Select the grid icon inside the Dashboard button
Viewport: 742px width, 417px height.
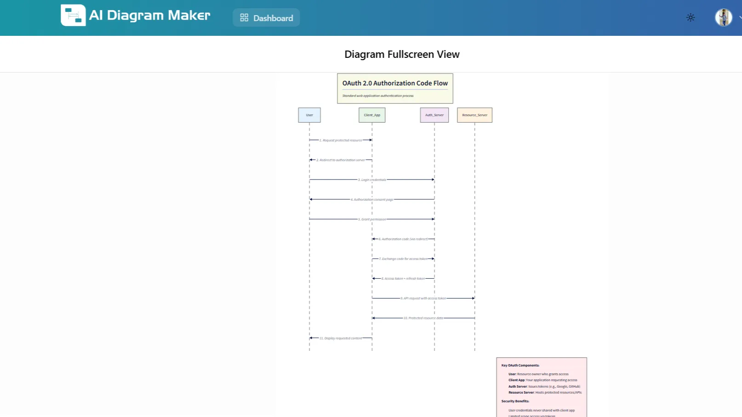[244, 17]
